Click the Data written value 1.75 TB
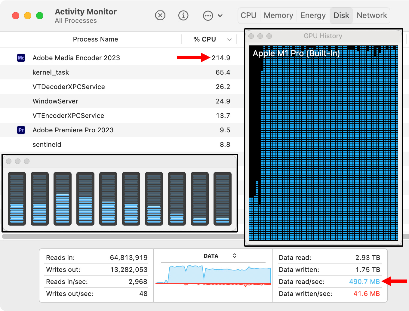This screenshot has width=409, height=311. click(x=368, y=270)
